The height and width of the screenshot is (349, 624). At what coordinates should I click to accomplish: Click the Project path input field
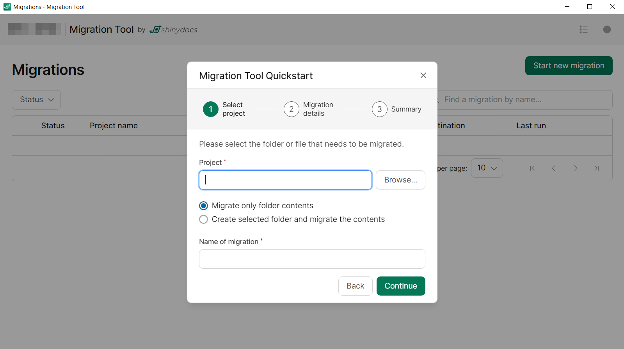pyautogui.click(x=285, y=180)
